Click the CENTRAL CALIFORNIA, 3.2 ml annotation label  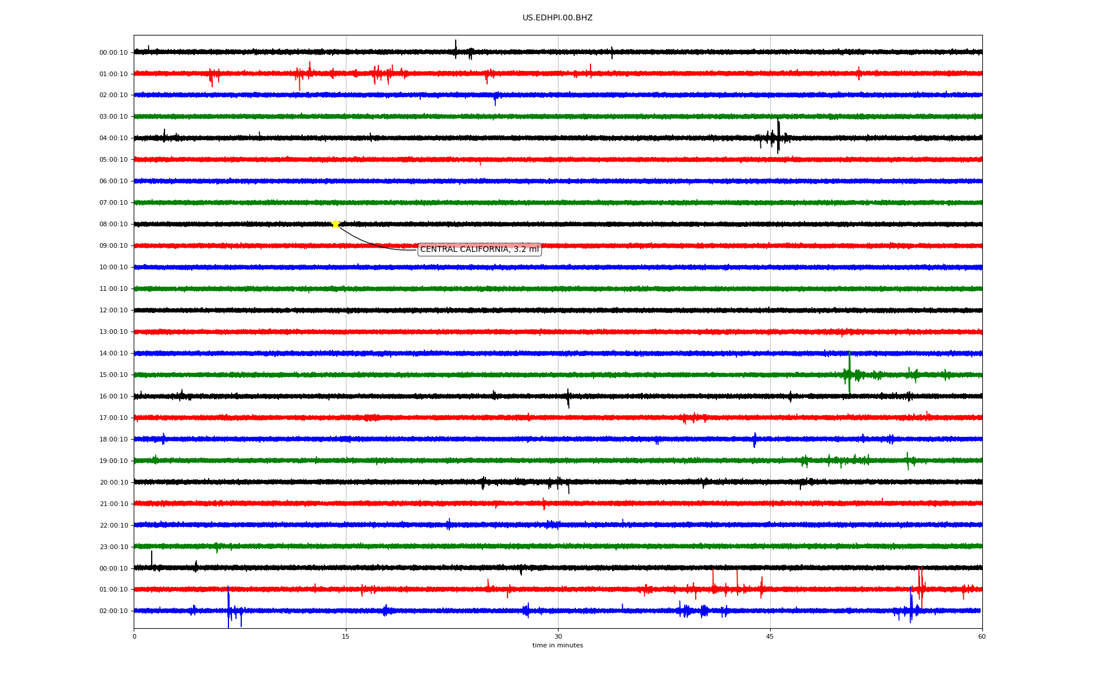pos(479,250)
